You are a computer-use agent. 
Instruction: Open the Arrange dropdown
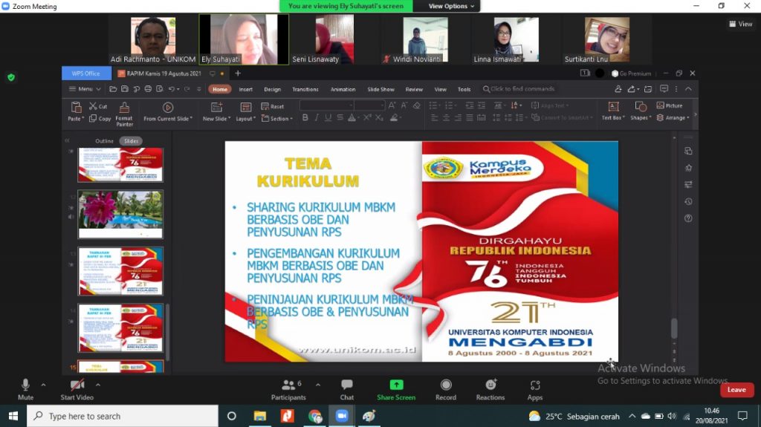point(673,118)
